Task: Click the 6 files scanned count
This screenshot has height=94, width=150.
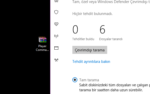Action: click(102, 29)
